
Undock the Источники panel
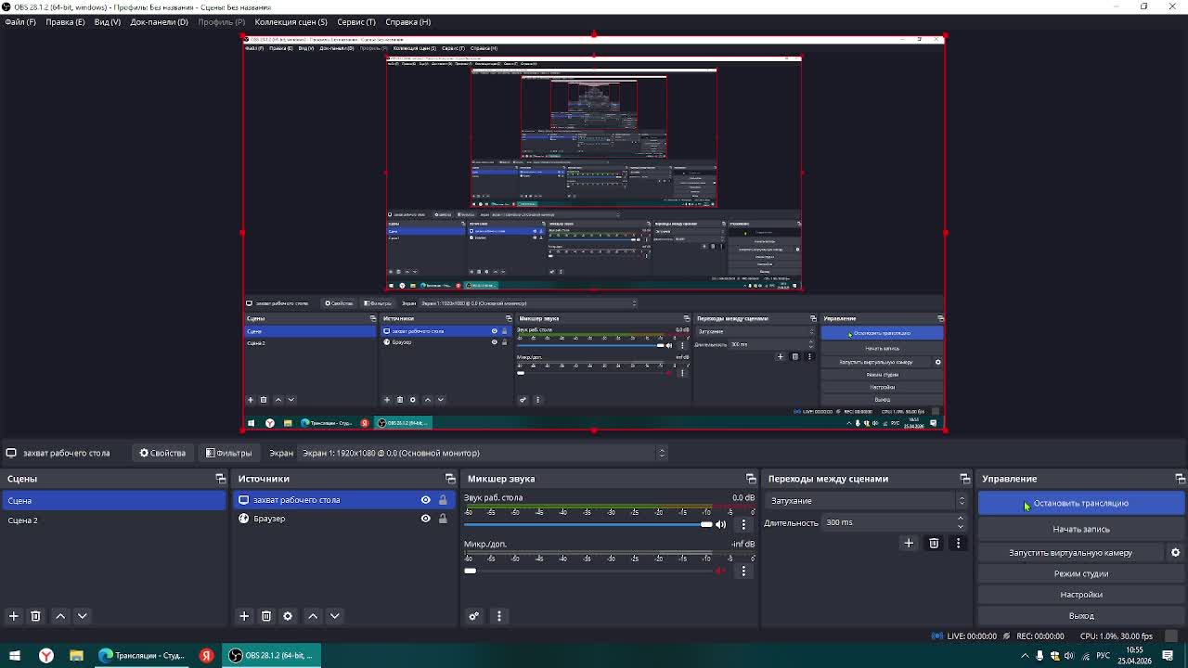[x=450, y=479]
